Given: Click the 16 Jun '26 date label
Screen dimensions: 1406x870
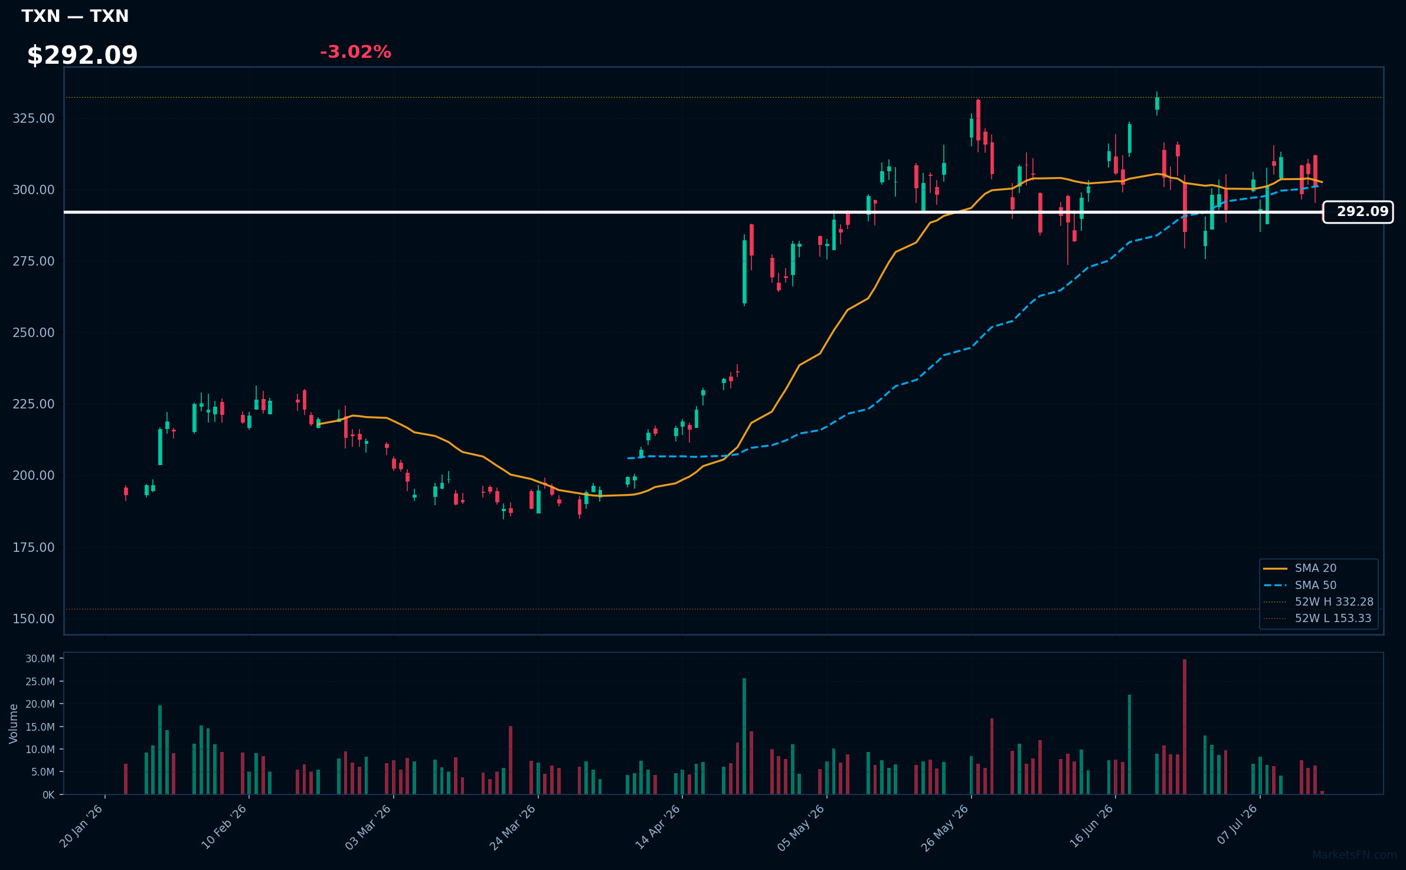Looking at the screenshot, I should pos(1091,826).
